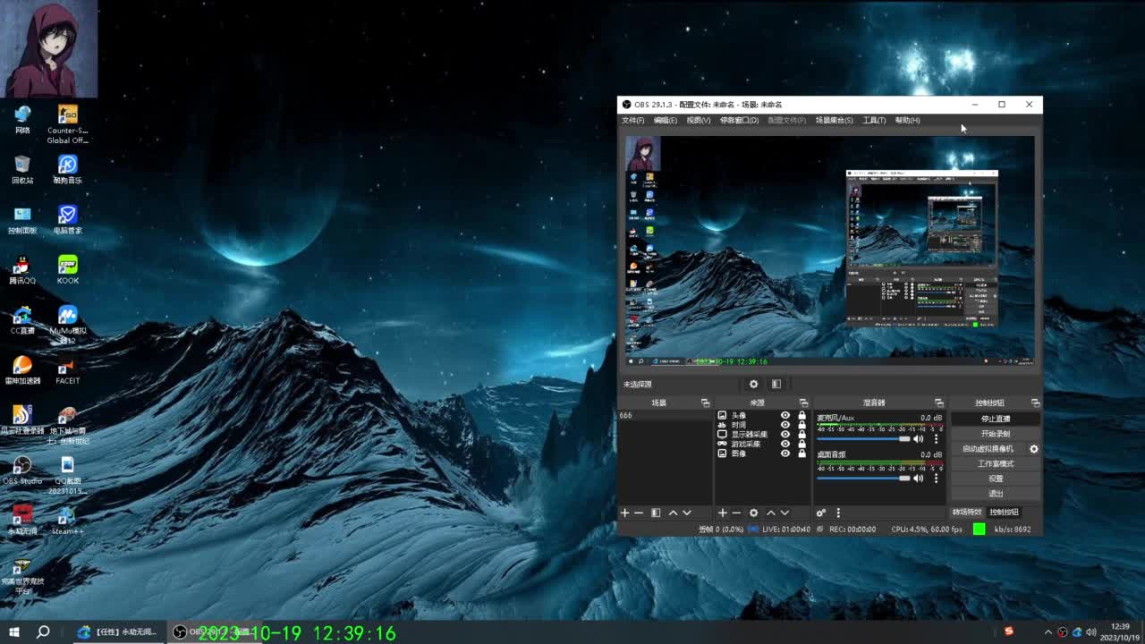
Task: Open Steam++ desktop shortcut
Action: [68, 521]
